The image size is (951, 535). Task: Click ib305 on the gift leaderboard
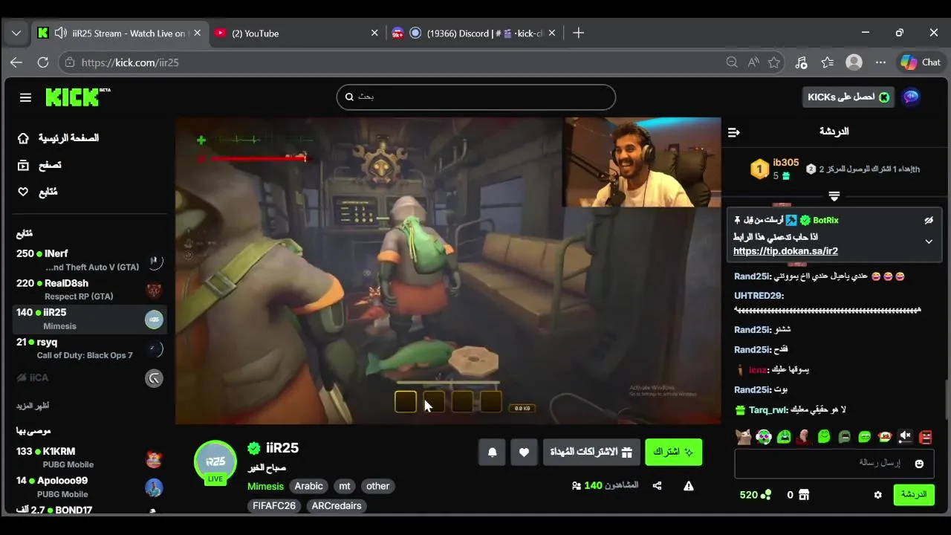coord(785,163)
